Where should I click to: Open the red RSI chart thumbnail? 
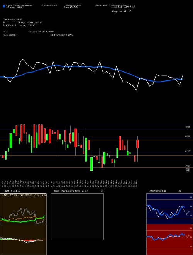[169, 240]
